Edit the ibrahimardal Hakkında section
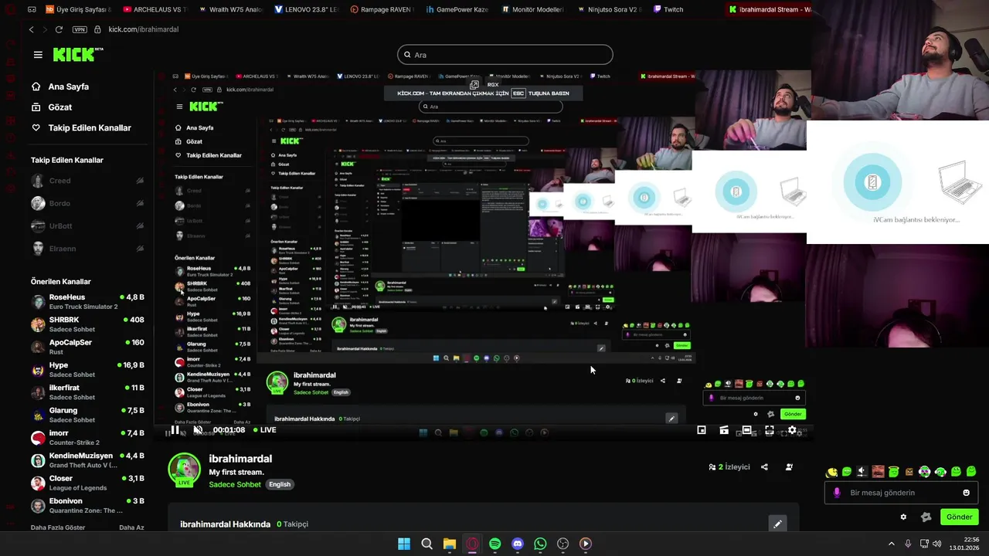This screenshot has width=989, height=556. pos(777,524)
